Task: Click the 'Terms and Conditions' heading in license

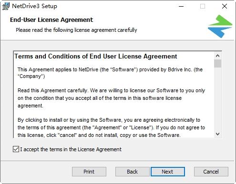Action: pos(96,56)
